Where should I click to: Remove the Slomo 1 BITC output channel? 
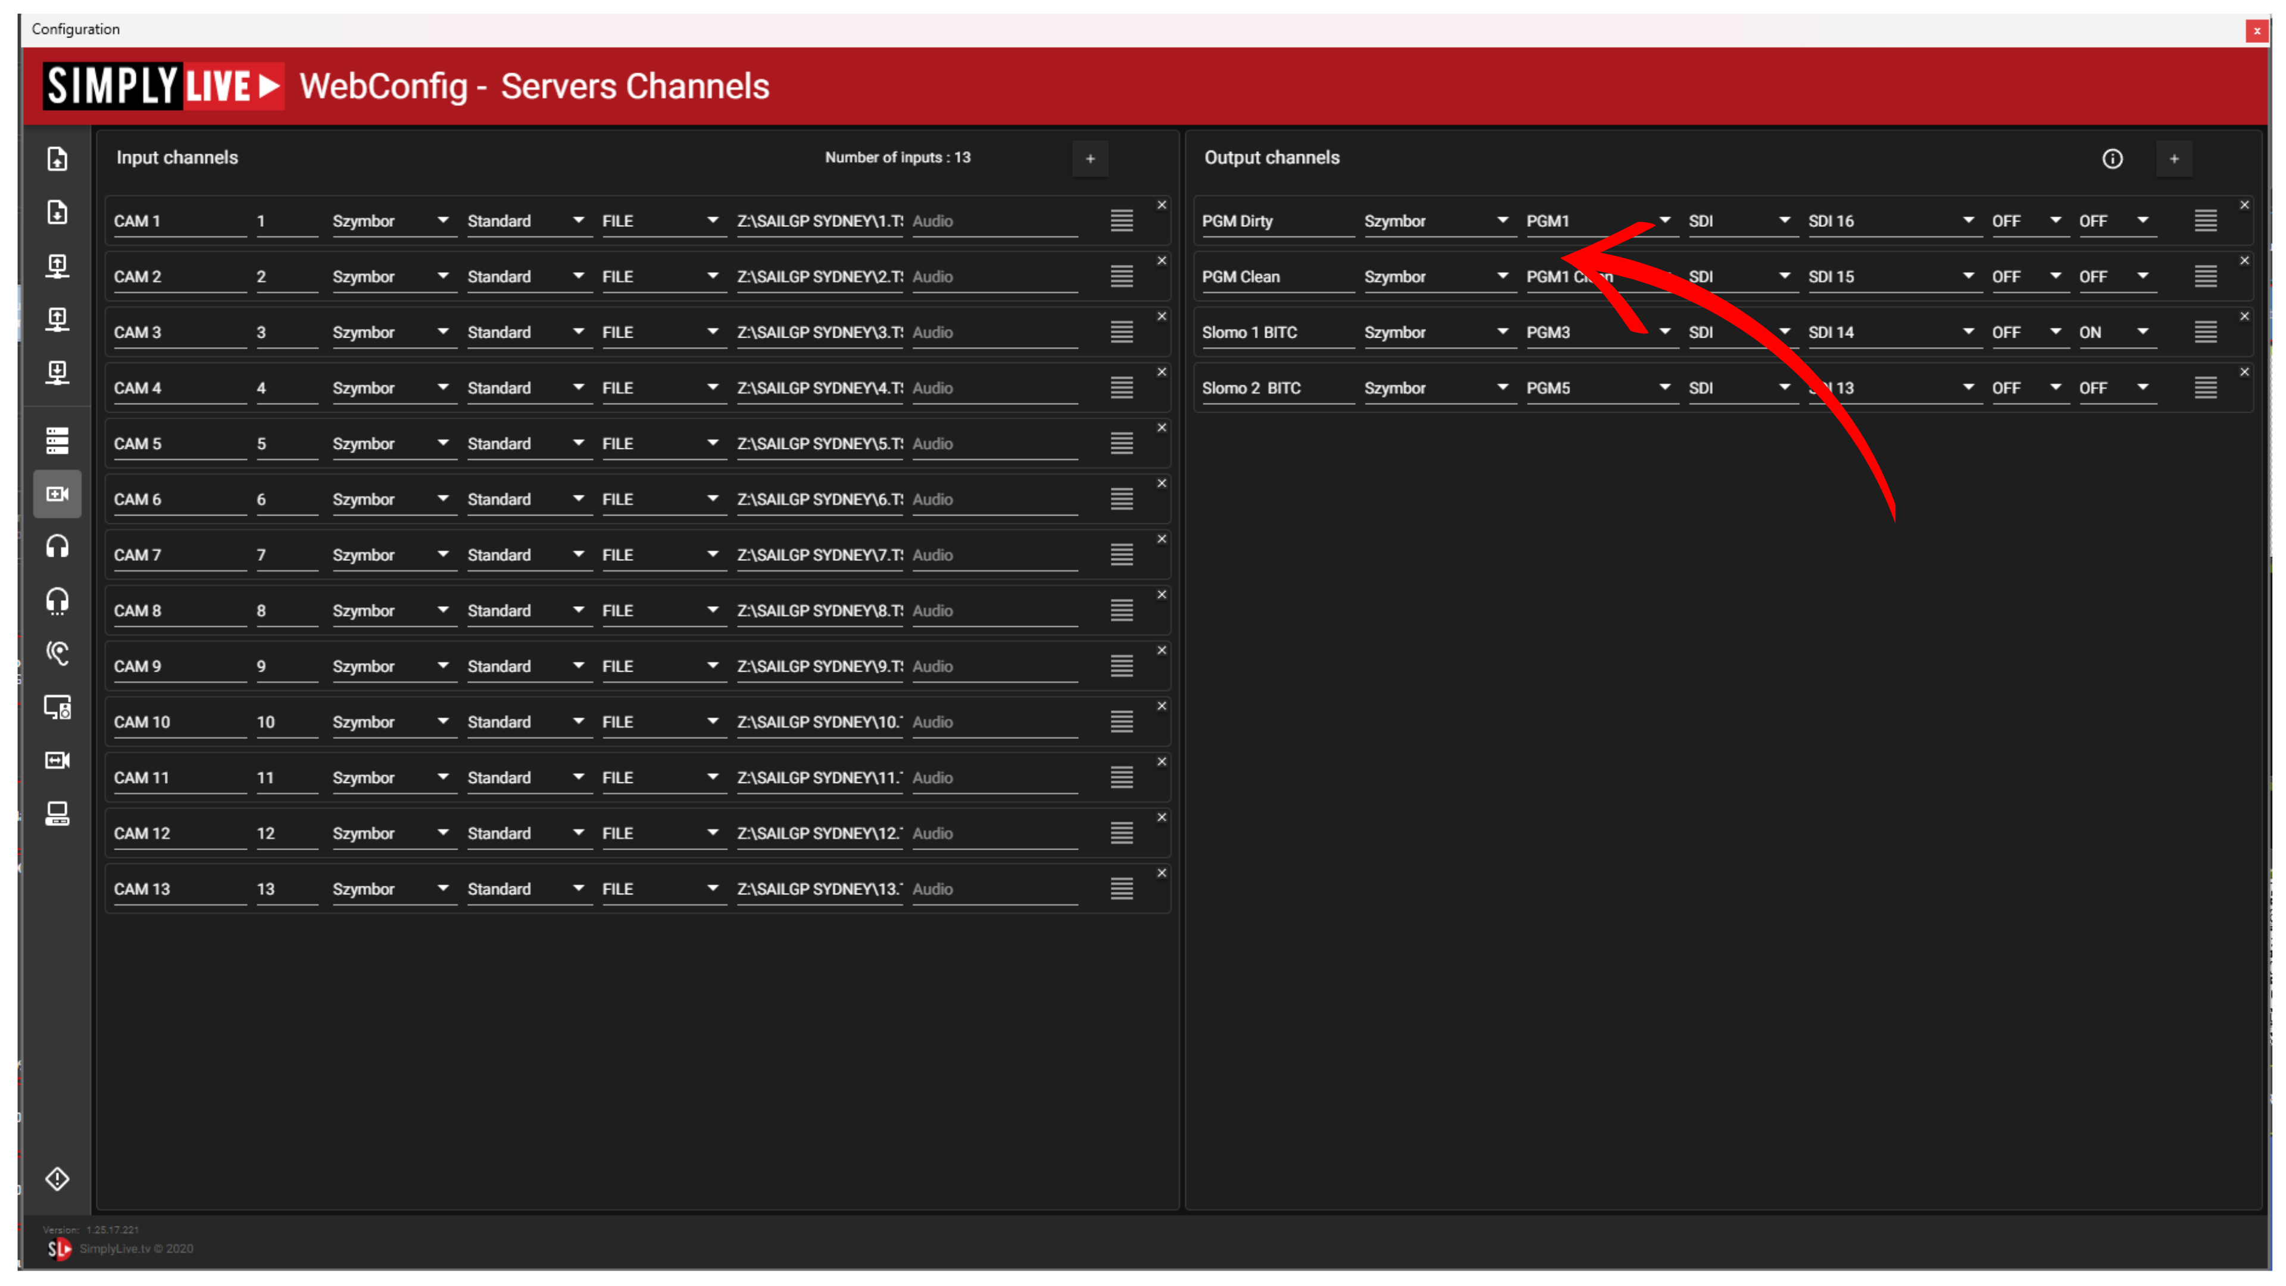click(2244, 317)
